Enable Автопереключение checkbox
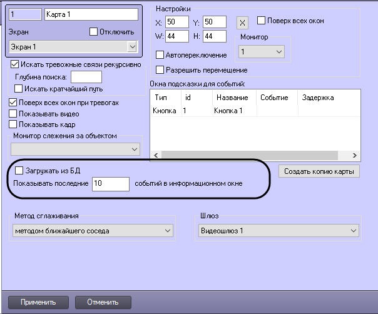The width and height of the screenshot is (378, 314). (x=160, y=55)
